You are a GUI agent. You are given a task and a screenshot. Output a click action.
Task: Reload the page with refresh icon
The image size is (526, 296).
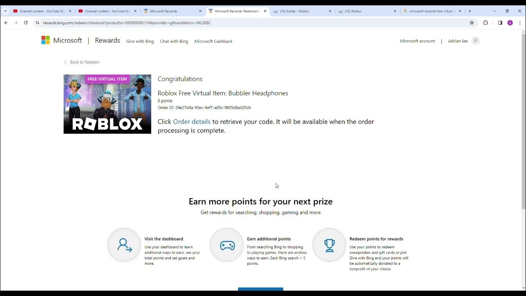[25, 23]
